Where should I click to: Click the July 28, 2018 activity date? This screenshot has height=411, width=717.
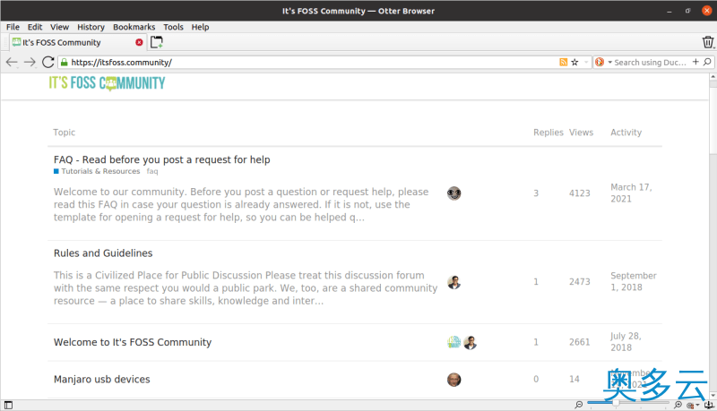point(626,341)
